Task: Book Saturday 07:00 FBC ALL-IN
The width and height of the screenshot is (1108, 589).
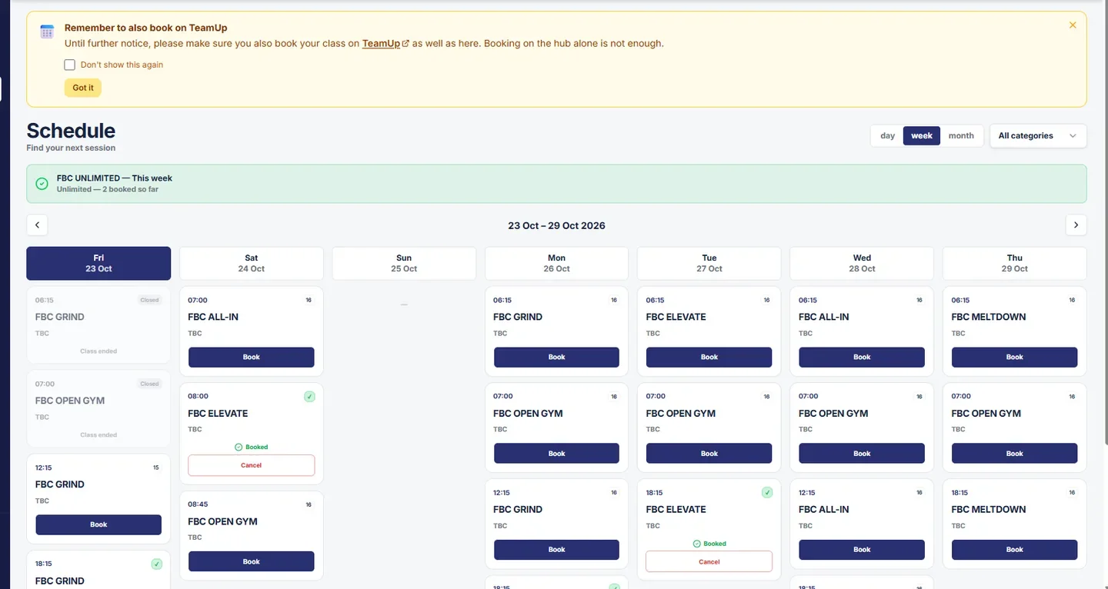Action: tap(252, 358)
